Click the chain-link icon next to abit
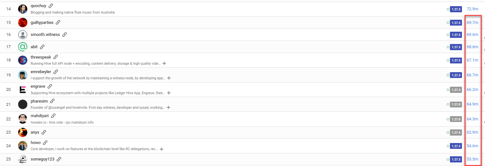This screenshot has width=485, height=166. [x=42, y=47]
